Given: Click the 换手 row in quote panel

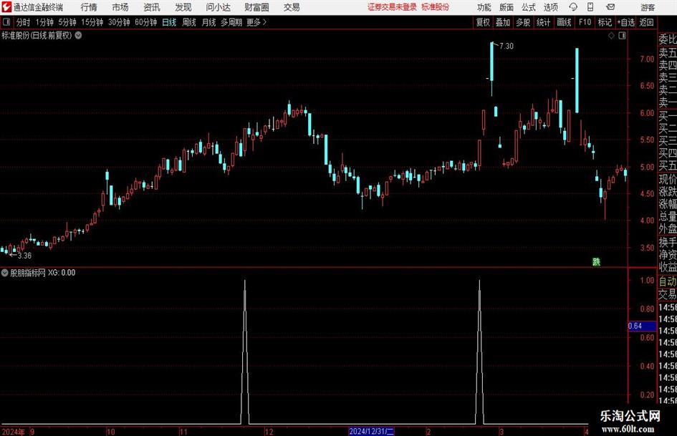Looking at the screenshot, I should [x=668, y=242].
